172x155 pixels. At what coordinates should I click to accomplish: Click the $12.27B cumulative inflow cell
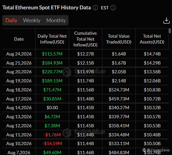pyautogui.click(x=85, y=54)
